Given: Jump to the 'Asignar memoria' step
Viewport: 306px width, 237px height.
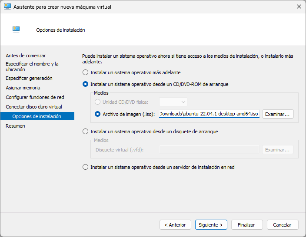Looking at the screenshot, I should pos(23,88).
